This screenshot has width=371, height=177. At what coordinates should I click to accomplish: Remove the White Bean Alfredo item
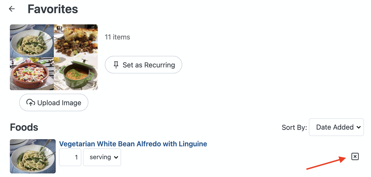pyautogui.click(x=355, y=156)
